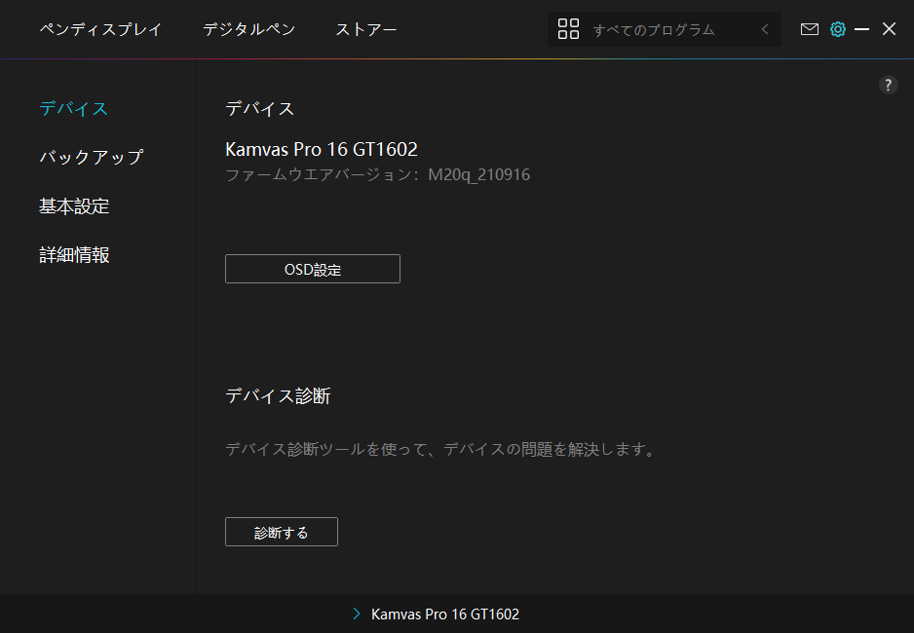Click the all programs grid icon
Viewport: 914px width, 633px height.
(568, 29)
